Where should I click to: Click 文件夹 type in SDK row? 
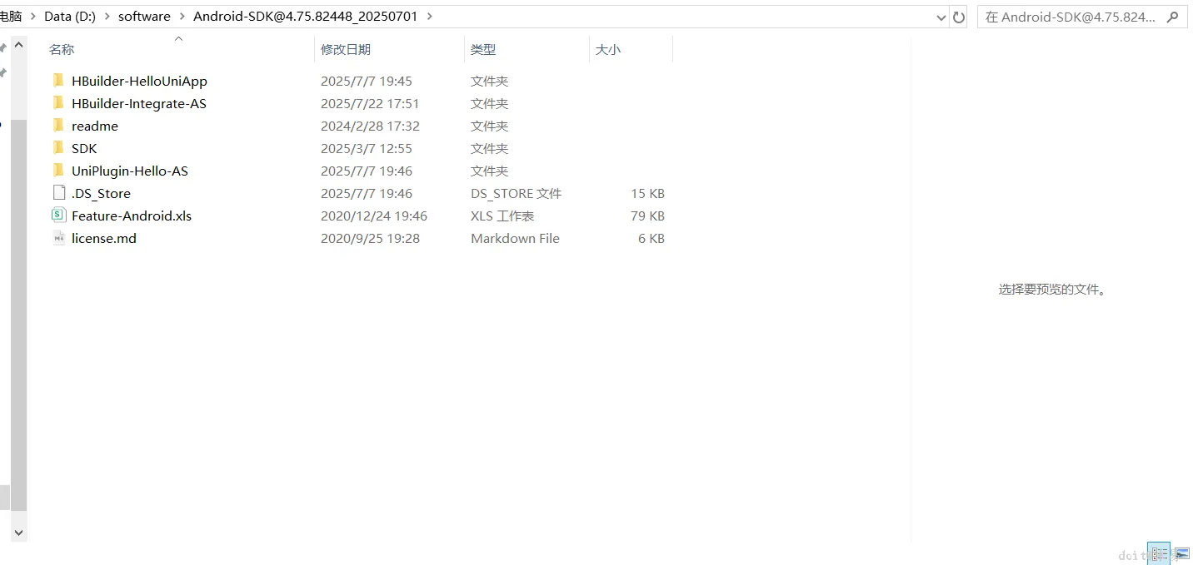[489, 148]
